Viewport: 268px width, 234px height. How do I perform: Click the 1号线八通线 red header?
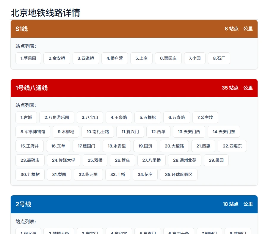[134, 88]
